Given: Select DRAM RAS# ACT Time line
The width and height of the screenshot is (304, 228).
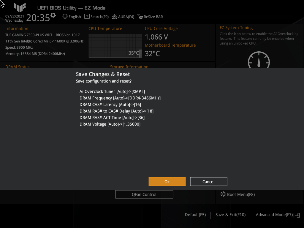Looking at the screenshot, I should pyautogui.click(x=112, y=118).
